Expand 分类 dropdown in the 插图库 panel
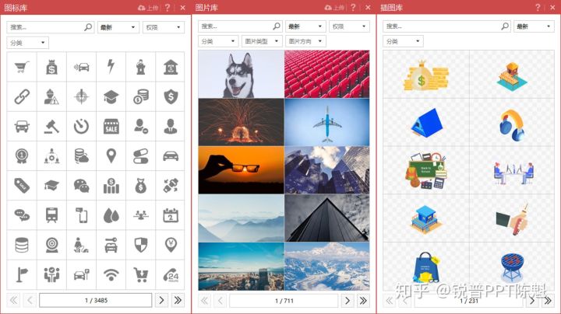 pyautogui.click(x=402, y=41)
